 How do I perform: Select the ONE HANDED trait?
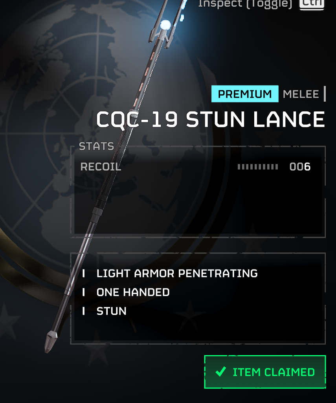[133, 292]
